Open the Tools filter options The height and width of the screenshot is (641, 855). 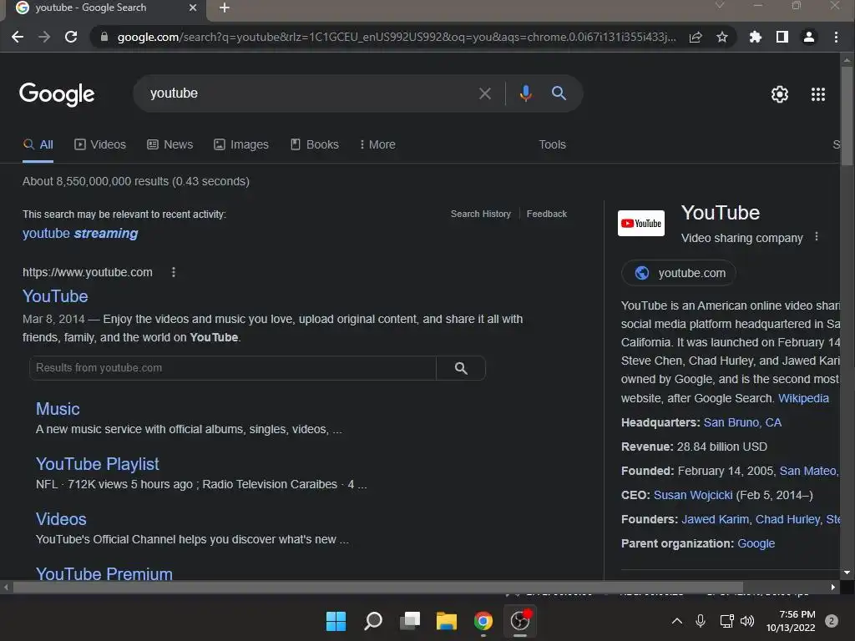pos(553,144)
